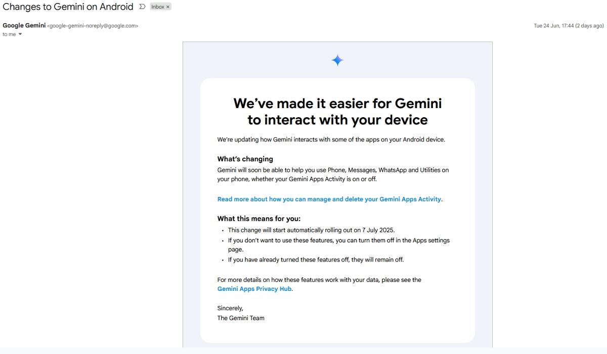Select the Inbox label chip
The width and height of the screenshot is (607, 354).
[157, 7]
